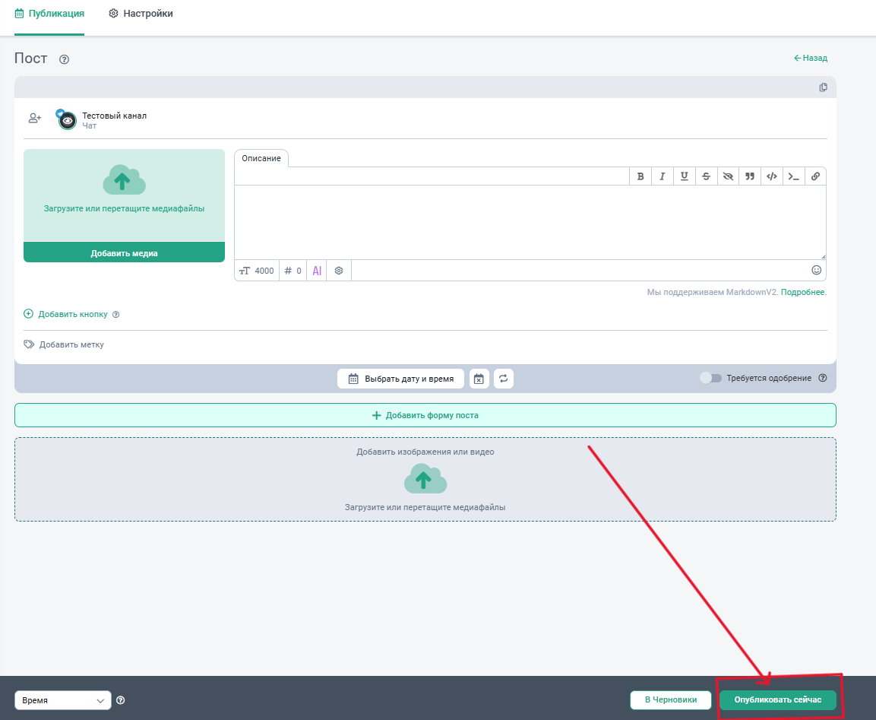Insert spoiler hidden-text formatting
This screenshot has height=720, width=876.
pos(728,176)
